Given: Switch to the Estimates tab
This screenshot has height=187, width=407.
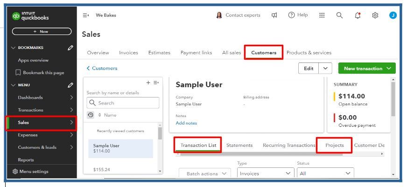Looking at the screenshot, I should (159, 53).
